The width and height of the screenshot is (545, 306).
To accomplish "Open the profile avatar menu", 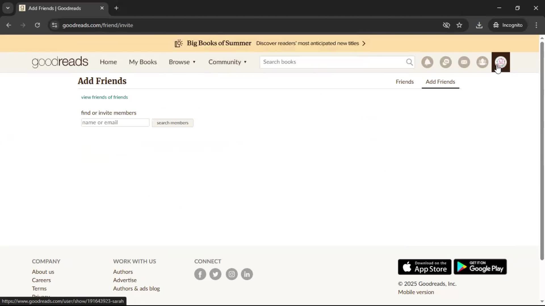I will [x=501, y=62].
